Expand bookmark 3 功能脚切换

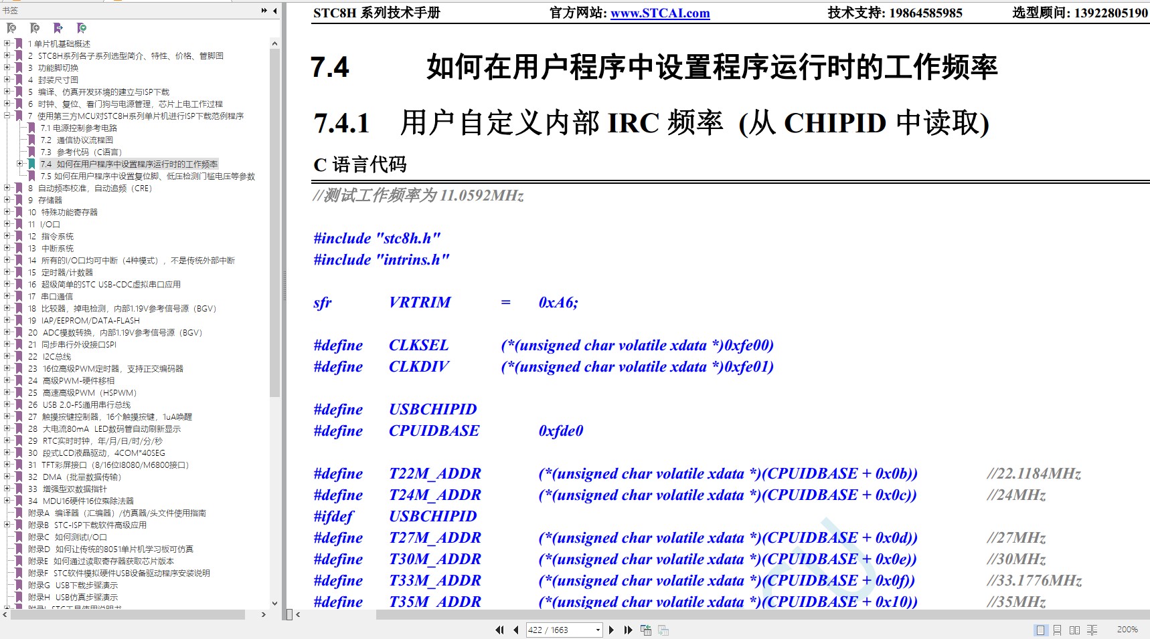click(x=7, y=68)
